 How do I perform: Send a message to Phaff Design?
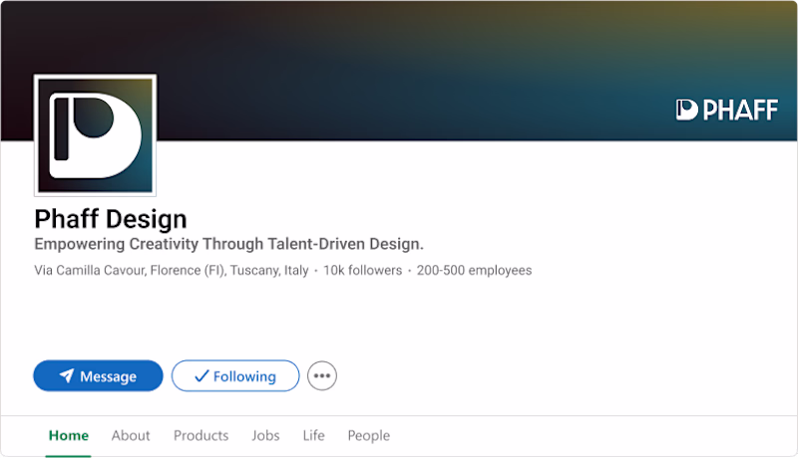pos(98,376)
